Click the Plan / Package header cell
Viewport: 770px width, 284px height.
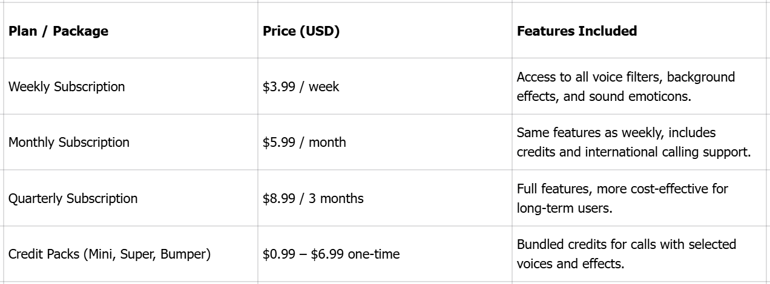tap(58, 31)
